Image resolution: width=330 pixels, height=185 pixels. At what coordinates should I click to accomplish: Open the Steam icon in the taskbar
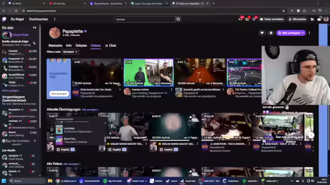pyautogui.click(x=168, y=181)
